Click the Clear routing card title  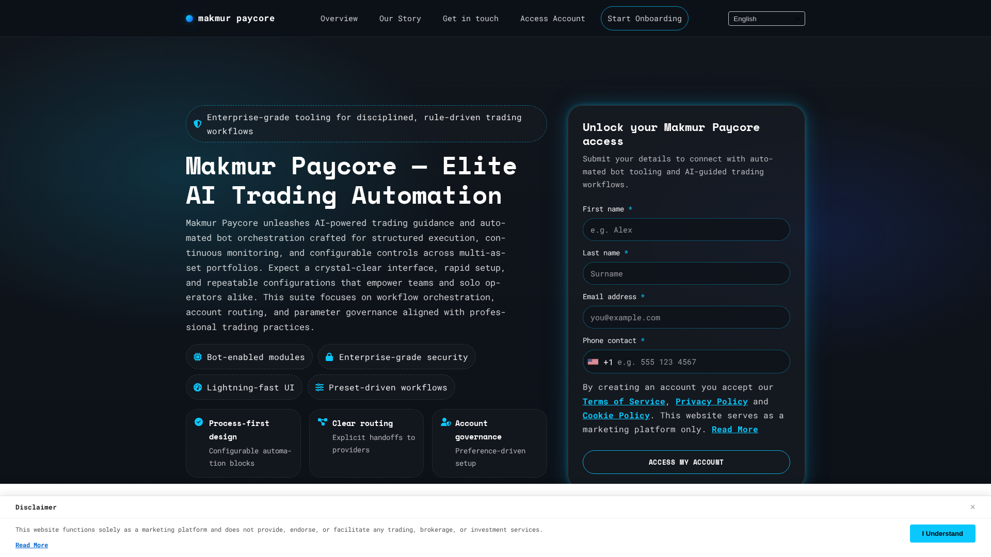point(362,423)
